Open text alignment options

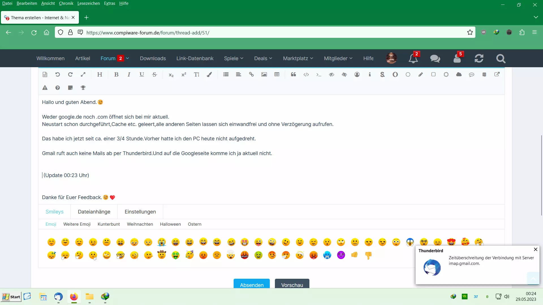(238, 75)
